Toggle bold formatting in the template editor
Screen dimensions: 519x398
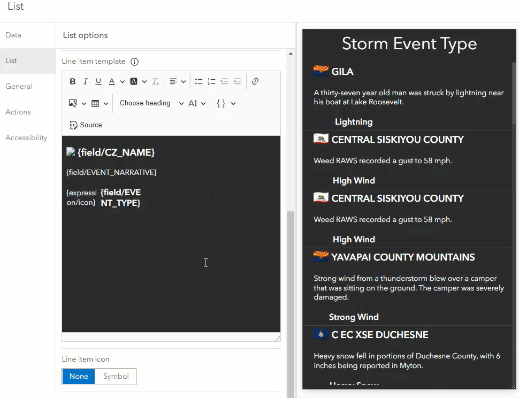(72, 81)
